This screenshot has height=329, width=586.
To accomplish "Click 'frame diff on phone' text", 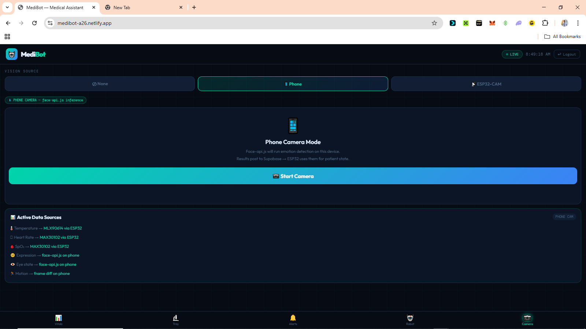I will 52,273.
